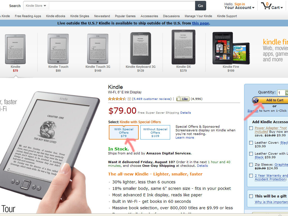Click the shopping cart icon
This screenshot has width=288, height=216.
(x=266, y=6)
